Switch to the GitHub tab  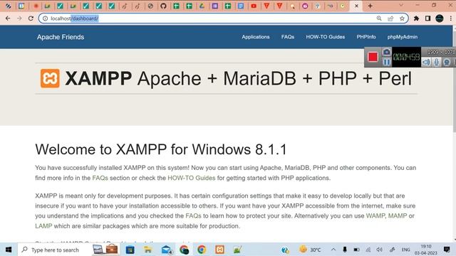163,6
